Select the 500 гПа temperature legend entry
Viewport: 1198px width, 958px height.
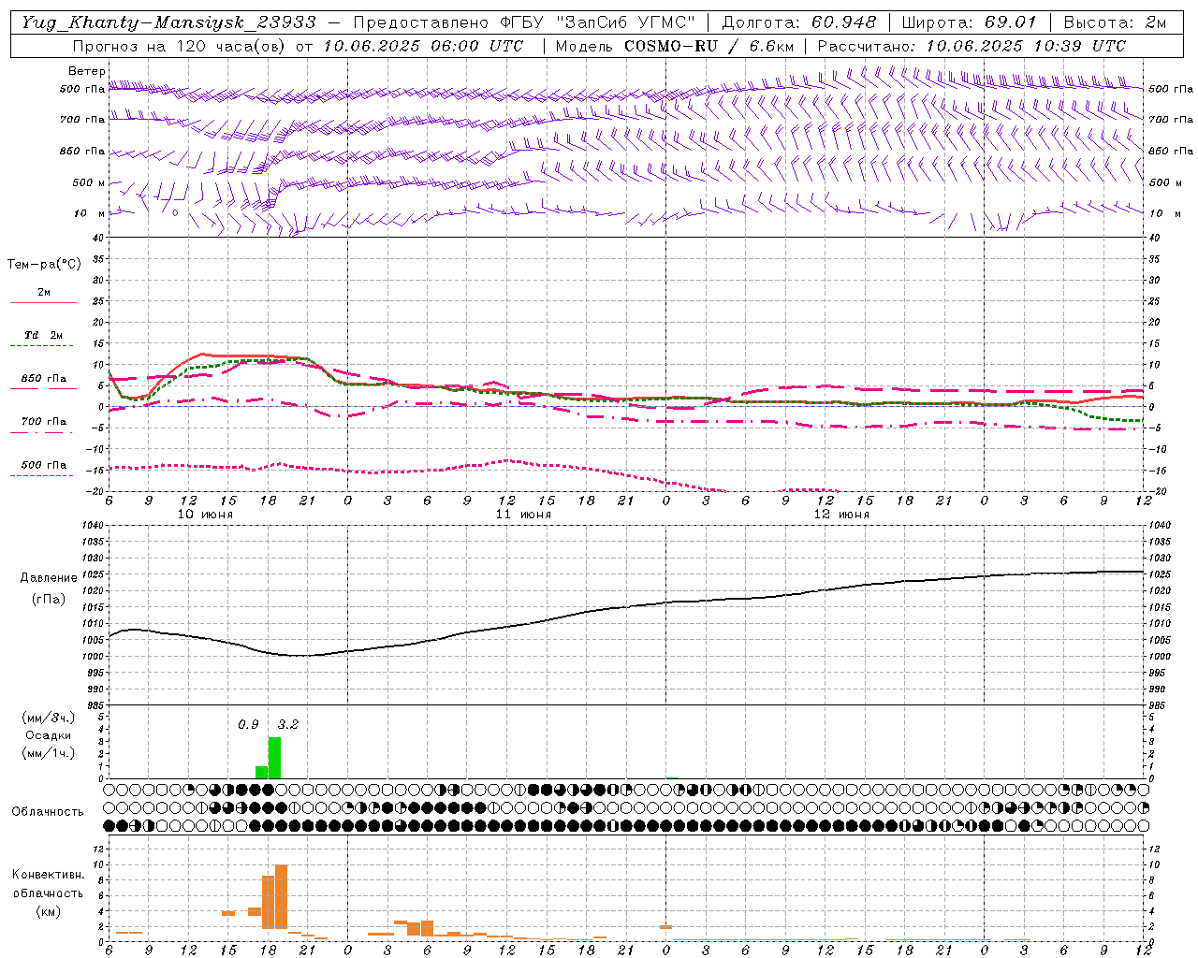(44, 465)
